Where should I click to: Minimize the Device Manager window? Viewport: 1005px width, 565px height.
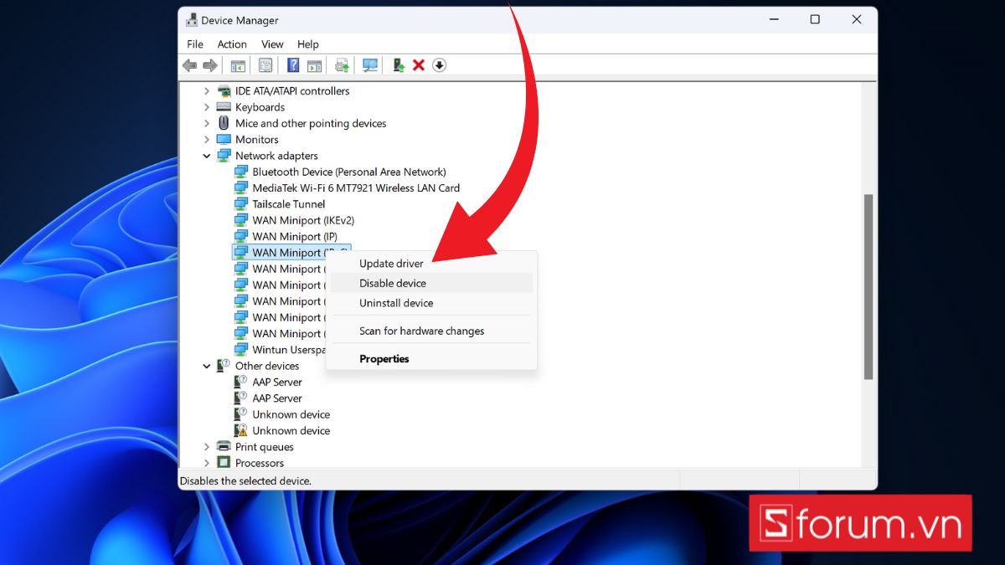click(772, 20)
